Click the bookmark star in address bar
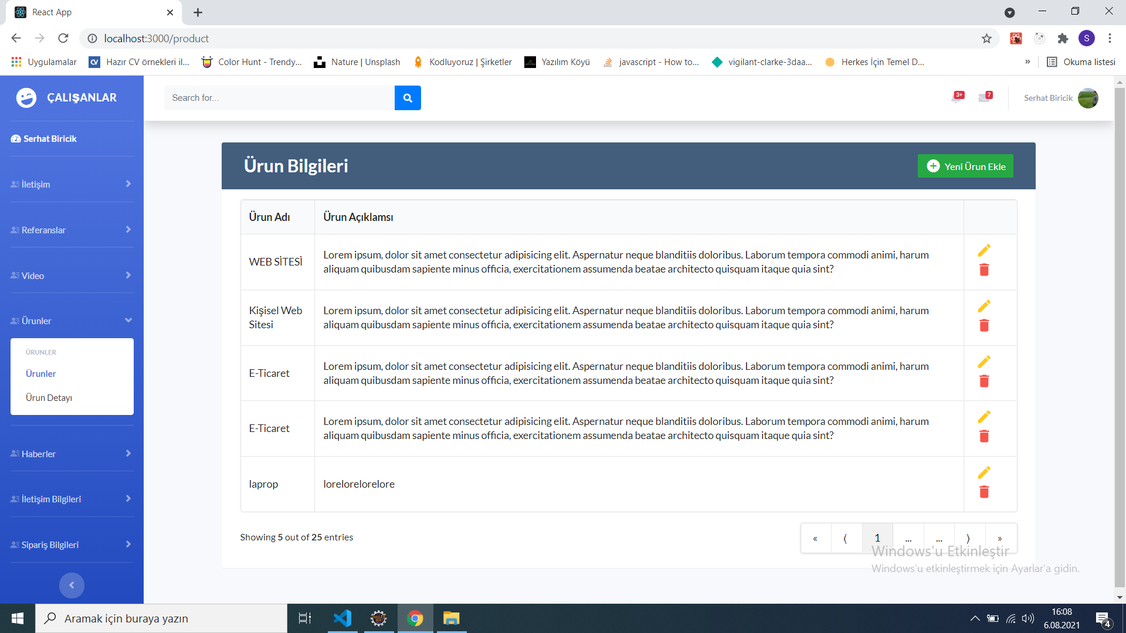1126x633 pixels. pos(987,38)
